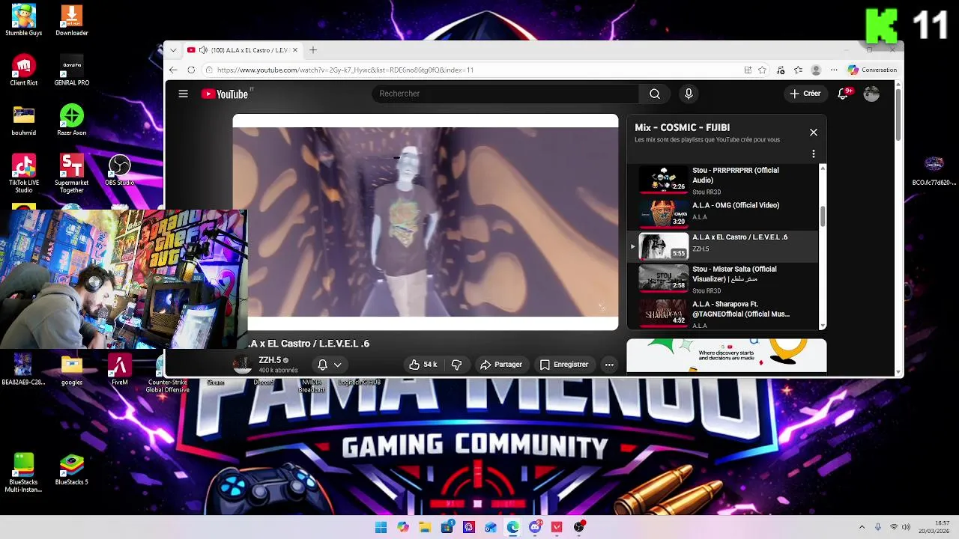
Task: Open the Edge profile icon
Action: click(x=816, y=70)
